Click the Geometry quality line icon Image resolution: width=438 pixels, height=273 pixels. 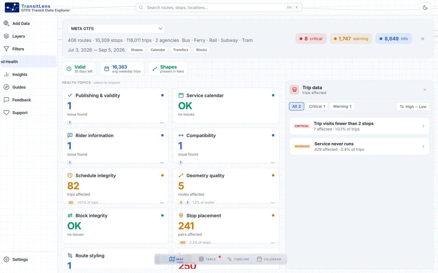click(181, 176)
